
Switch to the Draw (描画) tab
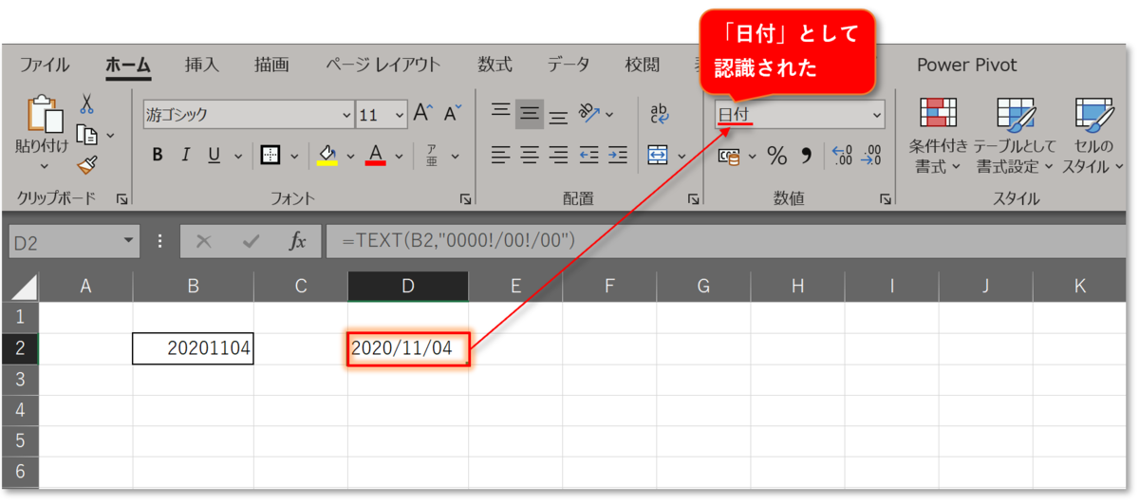pyautogui.click(x=272, y=65)
